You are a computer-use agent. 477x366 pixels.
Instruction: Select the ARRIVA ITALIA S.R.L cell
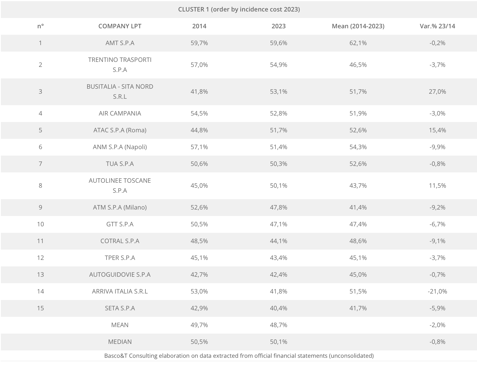tap(120, 291)
